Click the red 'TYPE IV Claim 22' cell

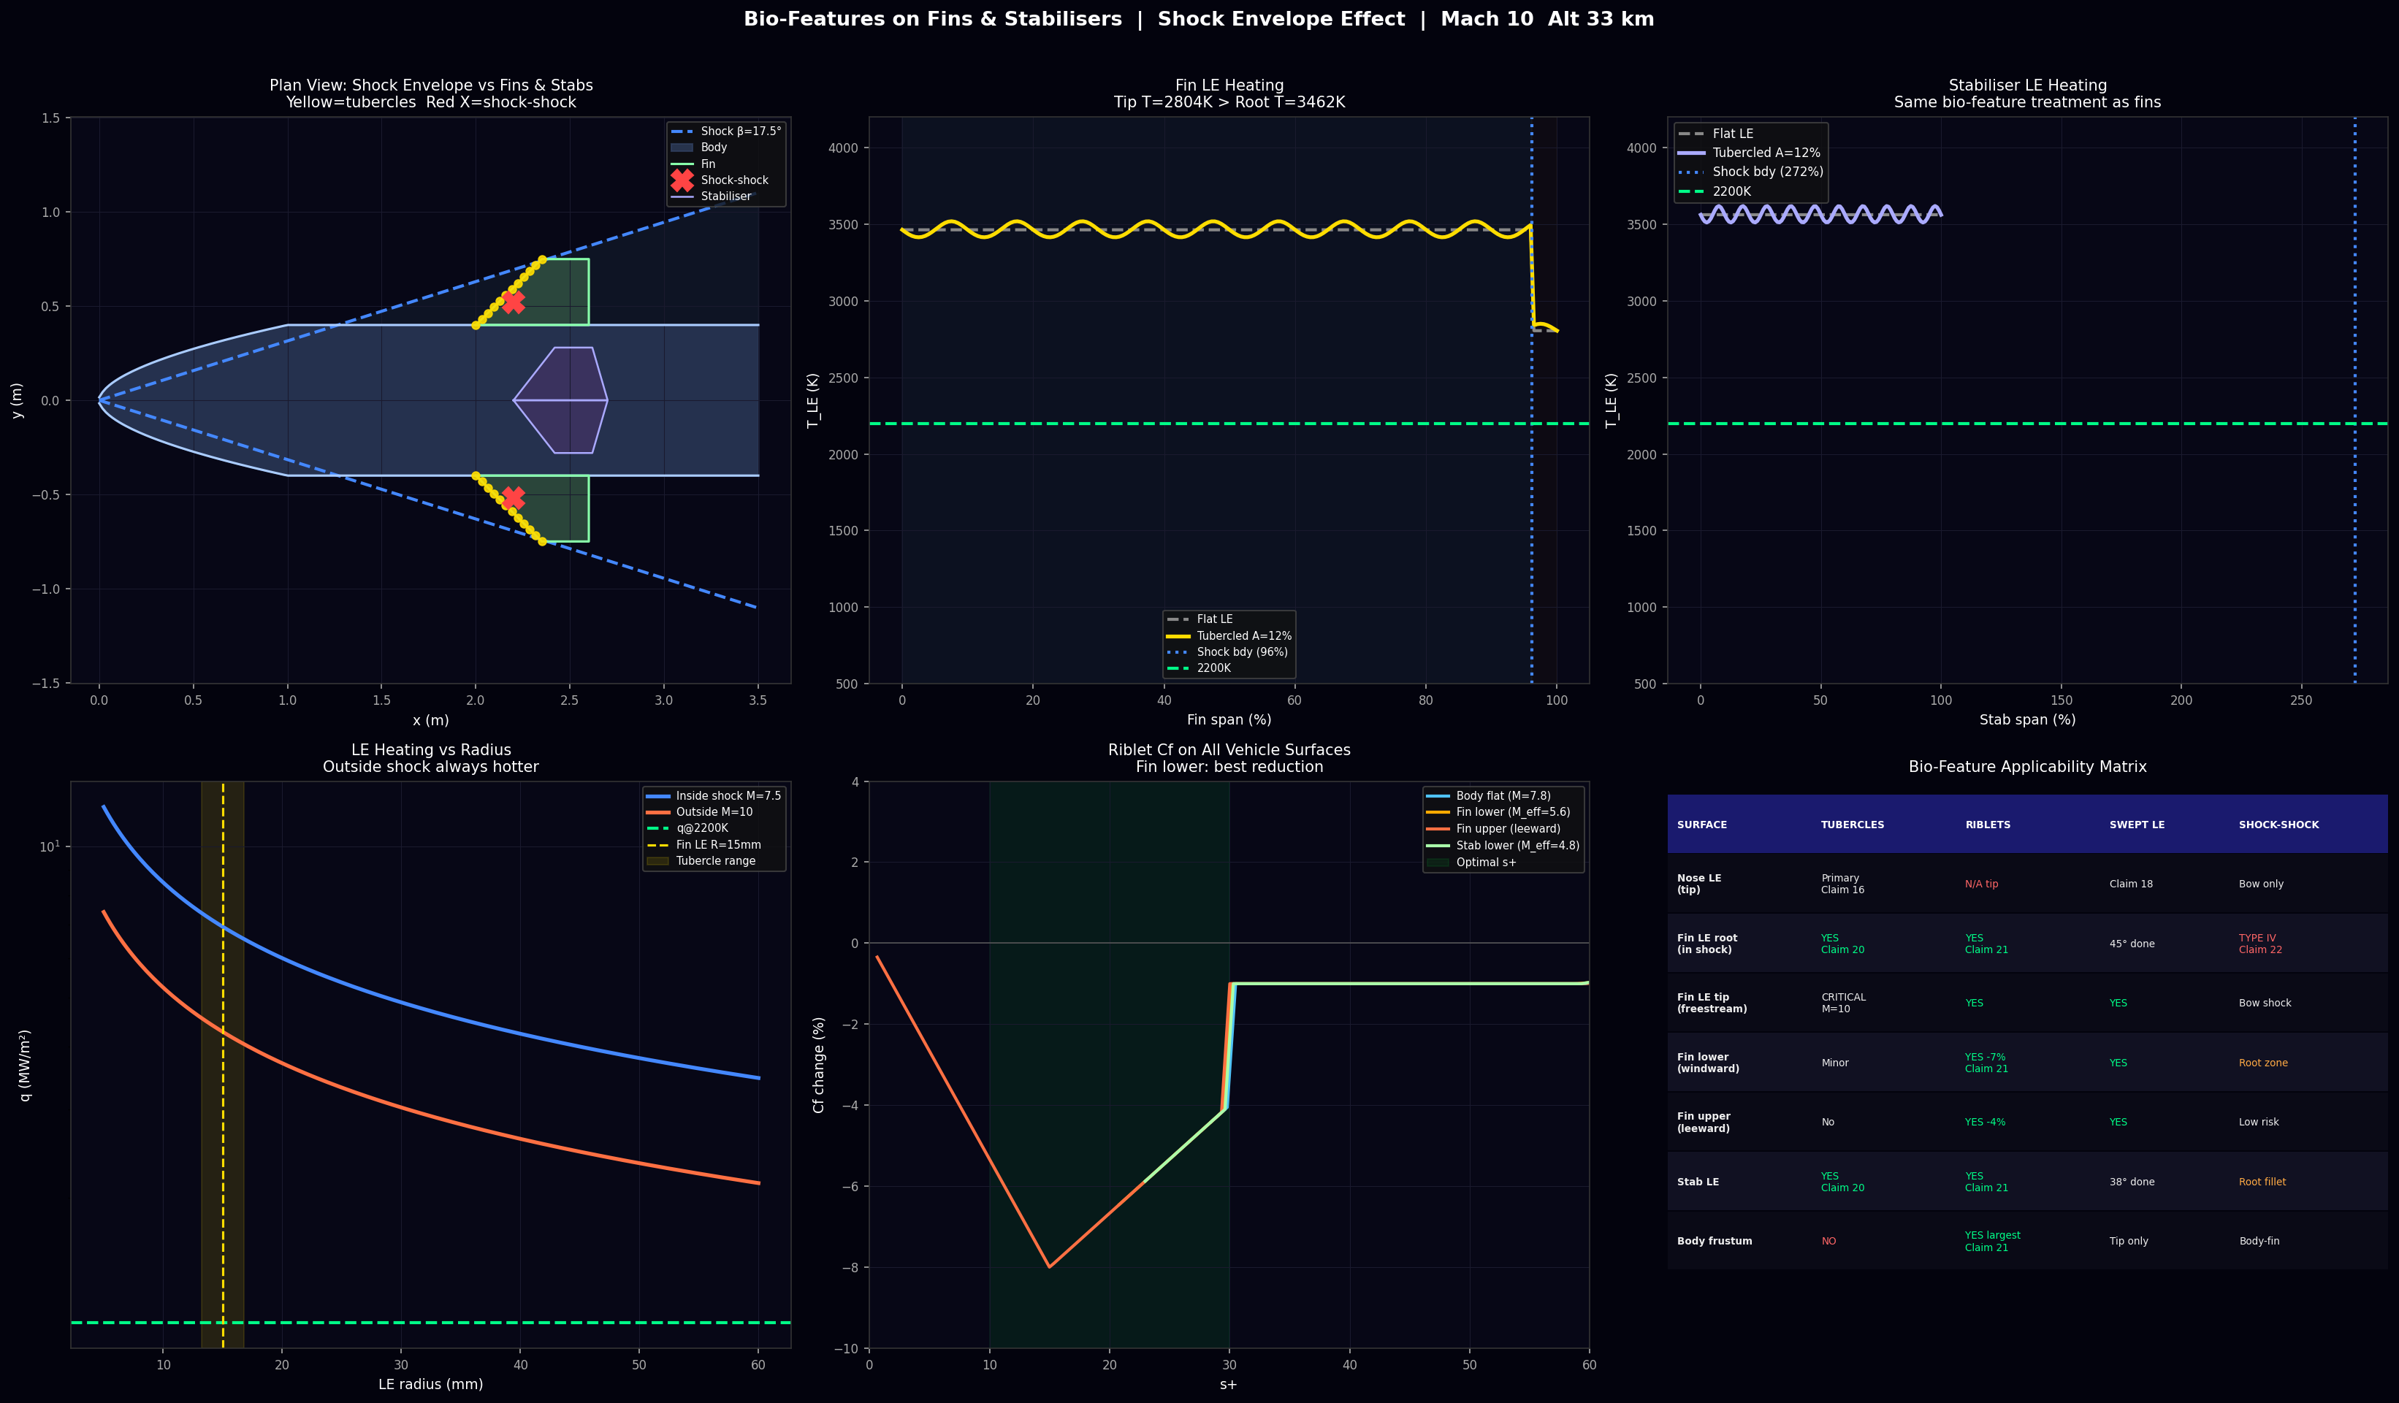click(2260, 944)
